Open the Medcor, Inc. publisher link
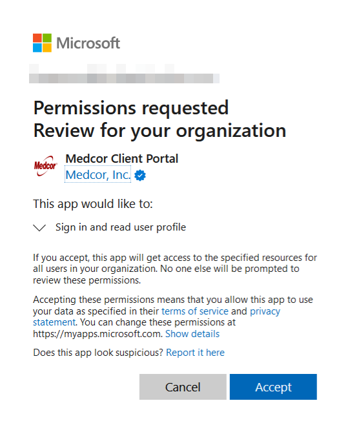The width and height of the screenshot is (350, 434). (98, 174)
